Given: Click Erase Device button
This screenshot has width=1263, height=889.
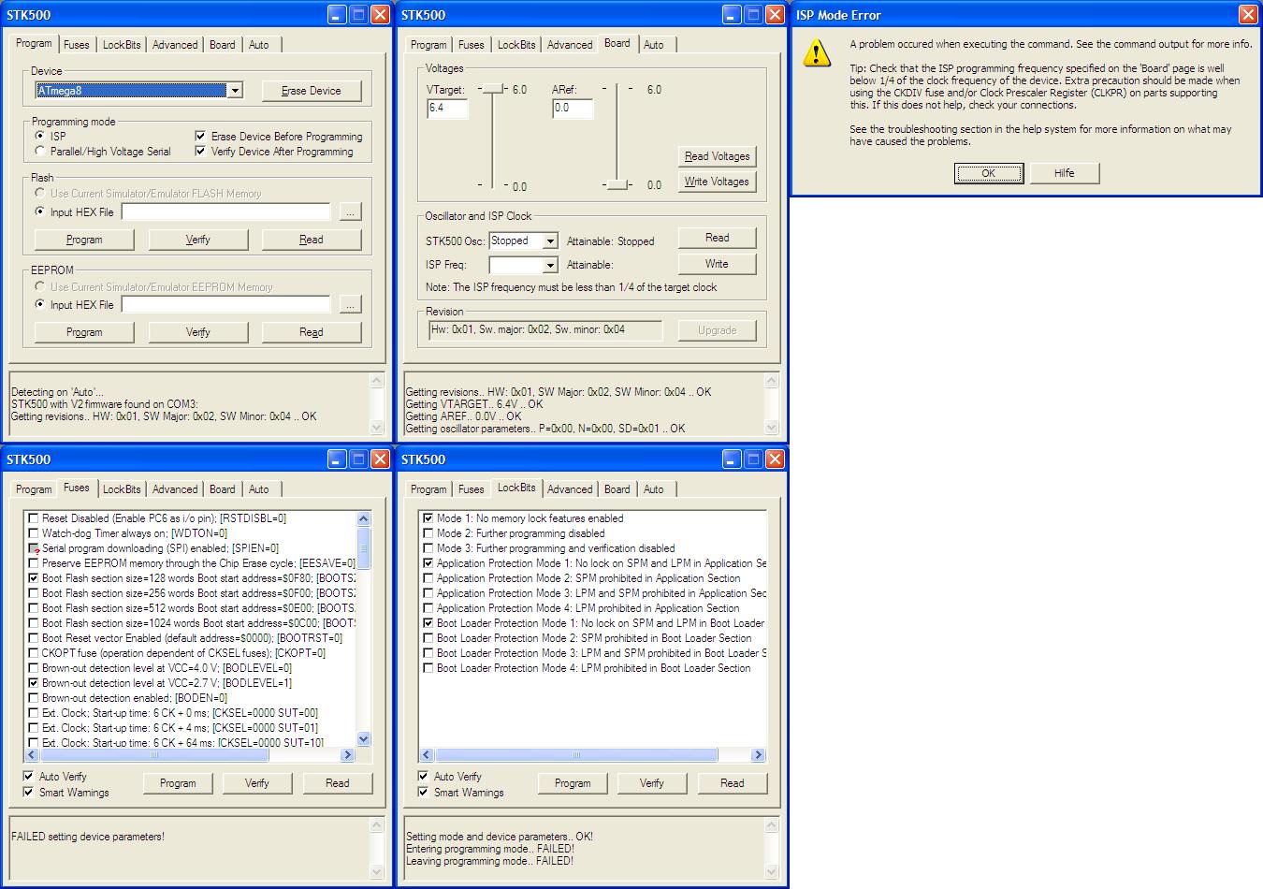Looking at the screenshot, I should (312, 91).
